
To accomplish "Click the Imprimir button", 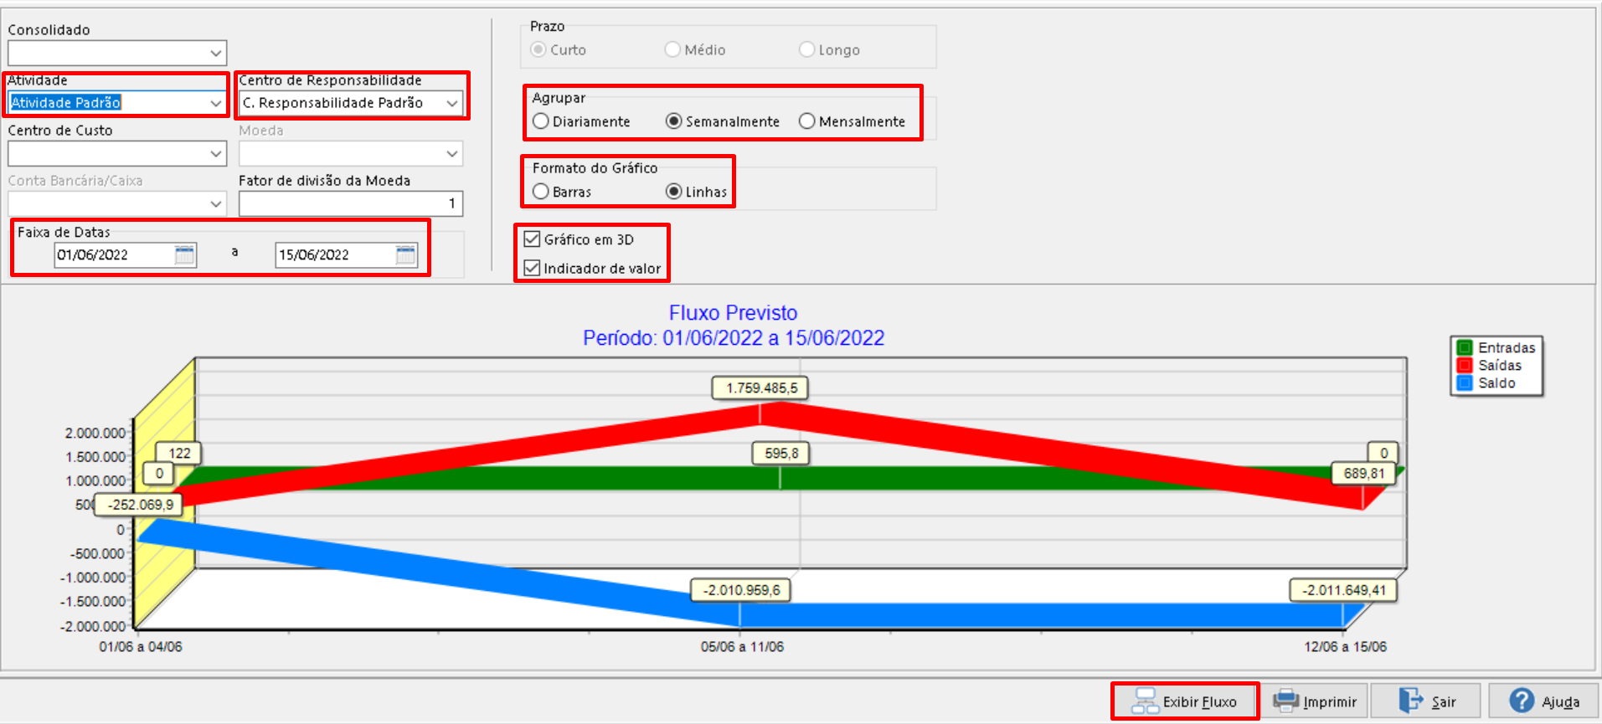I will 1314,701.
